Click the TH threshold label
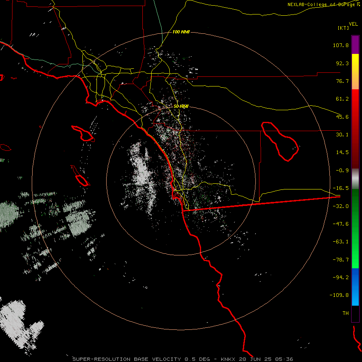Image resolution: width=362 pixels, height=362 pixels. coord(346,313)
